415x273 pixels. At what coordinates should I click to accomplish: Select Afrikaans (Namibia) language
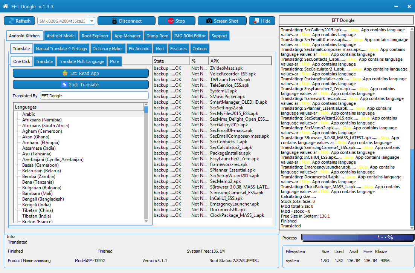42,120
